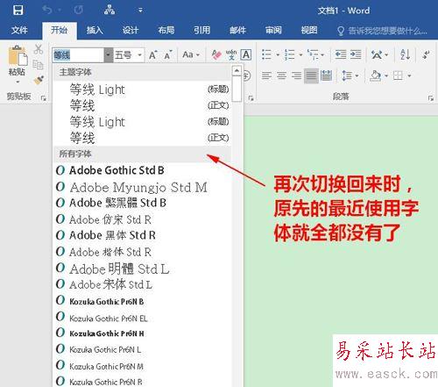Screen dimensions: 438x387
Task: Toggle justified text alignment
Action: [x=311, y=76]
